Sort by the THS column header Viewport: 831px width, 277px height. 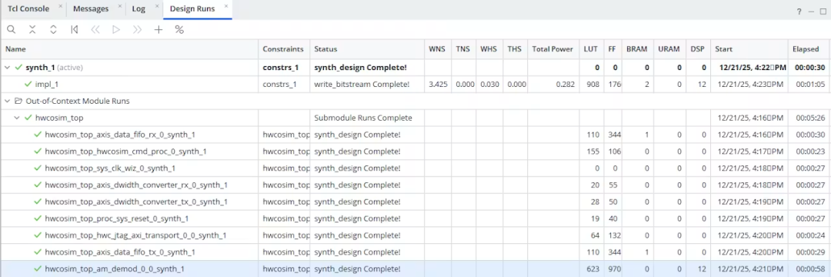[x=515, y=48]
